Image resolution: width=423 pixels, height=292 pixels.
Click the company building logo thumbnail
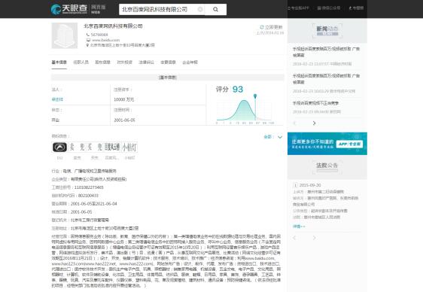65,35
